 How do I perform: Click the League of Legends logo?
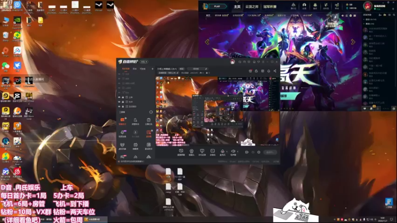(x=205, y=6)
